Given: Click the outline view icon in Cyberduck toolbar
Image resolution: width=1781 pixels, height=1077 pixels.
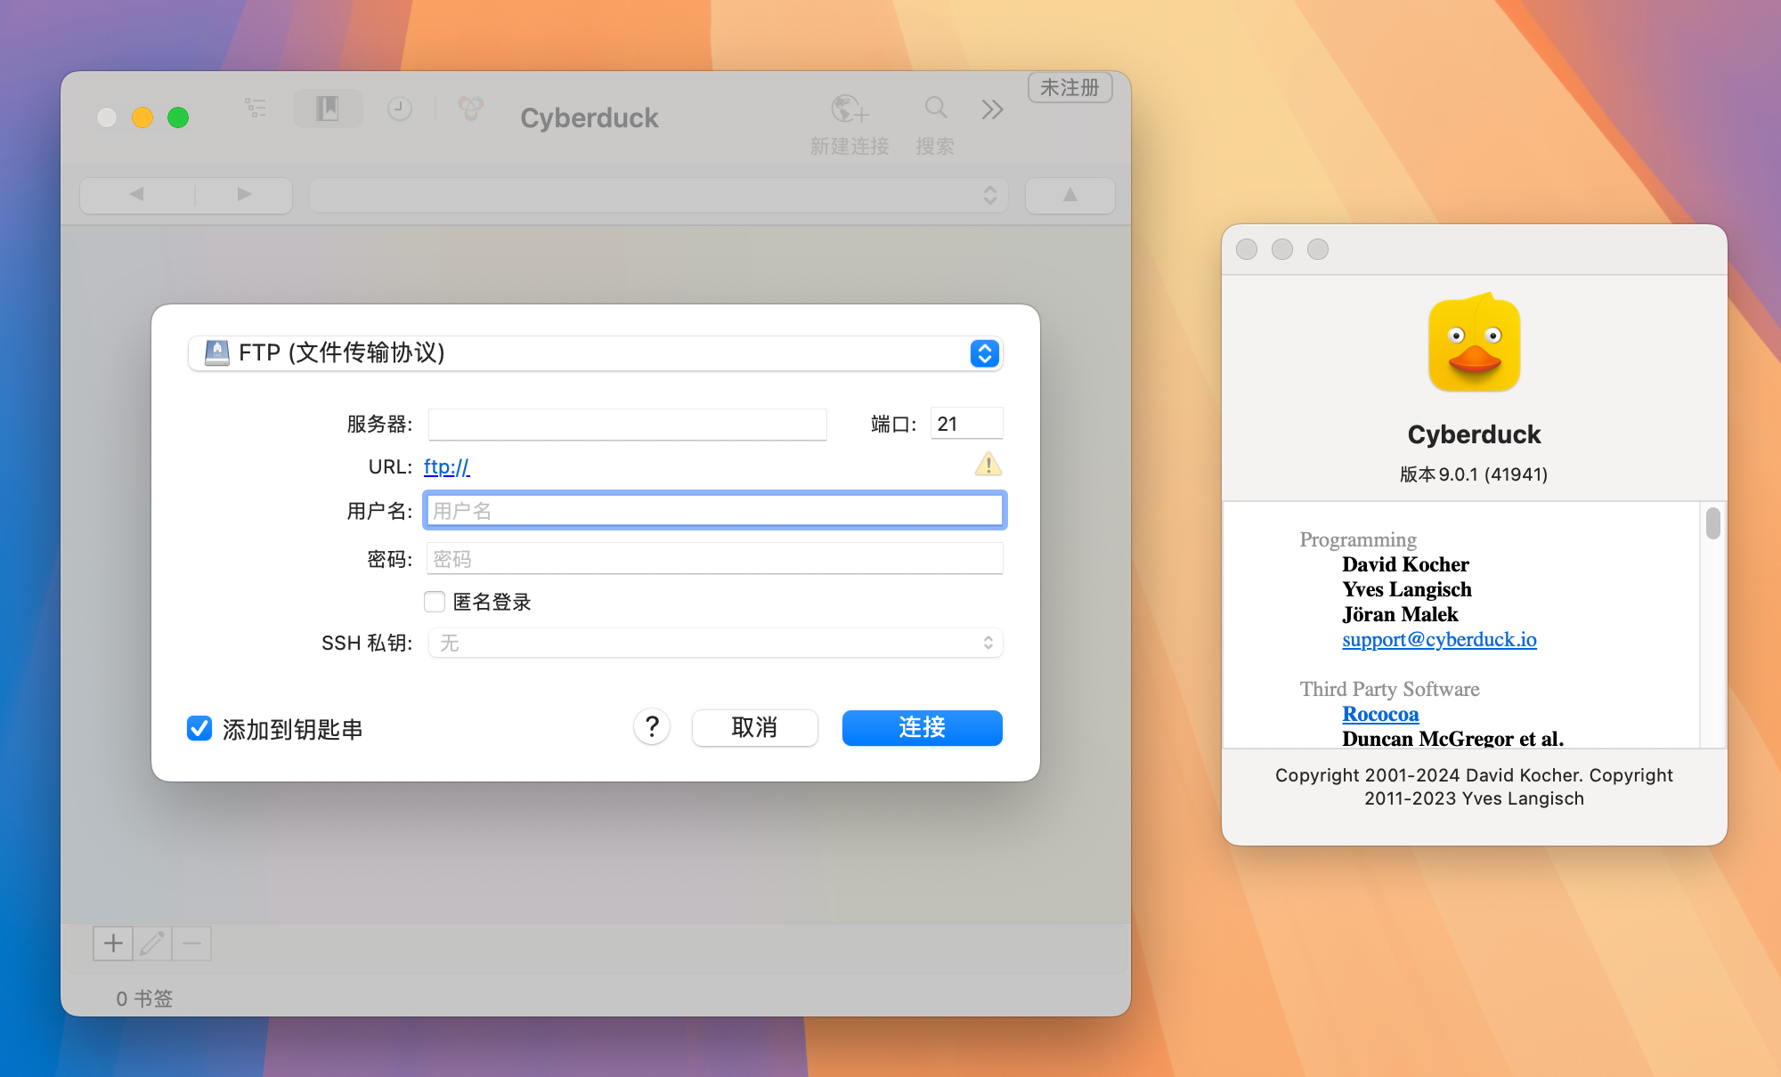Looking at the screenshot, I should pyautogui.click(x=256, y=109).
